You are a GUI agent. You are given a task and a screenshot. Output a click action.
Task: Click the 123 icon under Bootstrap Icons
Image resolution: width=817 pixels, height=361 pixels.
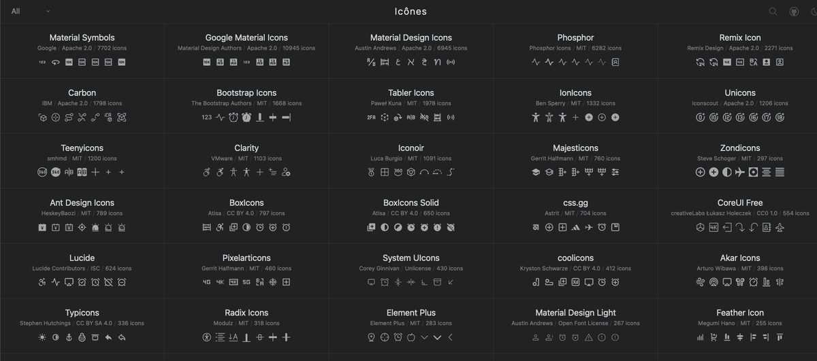(206, 118)
